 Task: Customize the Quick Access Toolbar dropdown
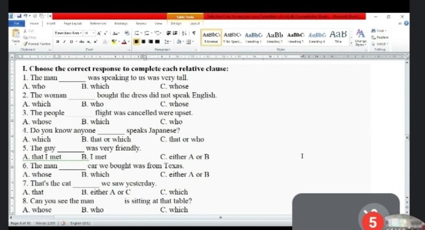(50, 17)
